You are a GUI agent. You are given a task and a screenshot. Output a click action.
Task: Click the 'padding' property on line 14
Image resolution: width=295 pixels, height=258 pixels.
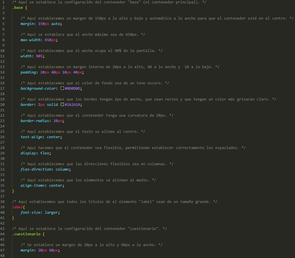pyautogui.click(x=28, y=72)
